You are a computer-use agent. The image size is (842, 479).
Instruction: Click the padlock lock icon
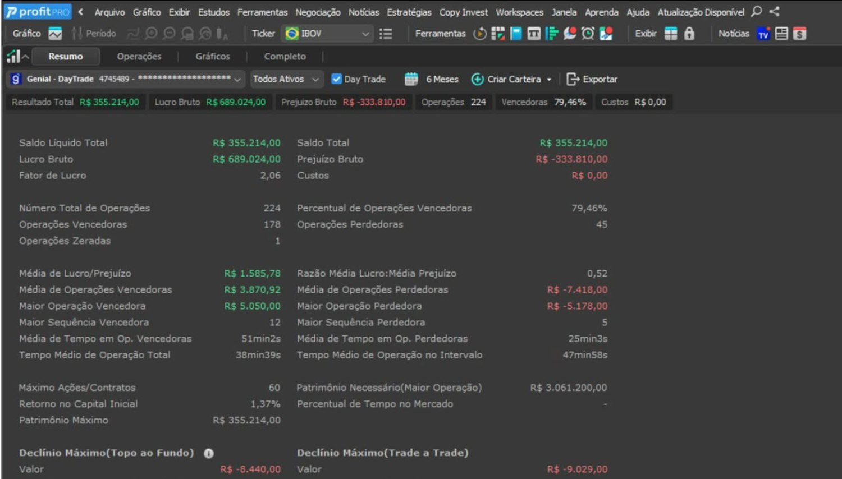[689, 34]
